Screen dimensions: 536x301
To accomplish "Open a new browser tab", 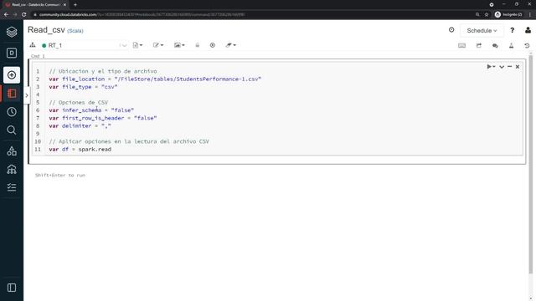I will 75,5.
